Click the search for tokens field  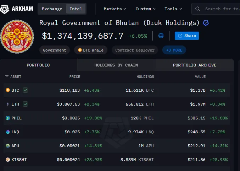pos(220,9)
